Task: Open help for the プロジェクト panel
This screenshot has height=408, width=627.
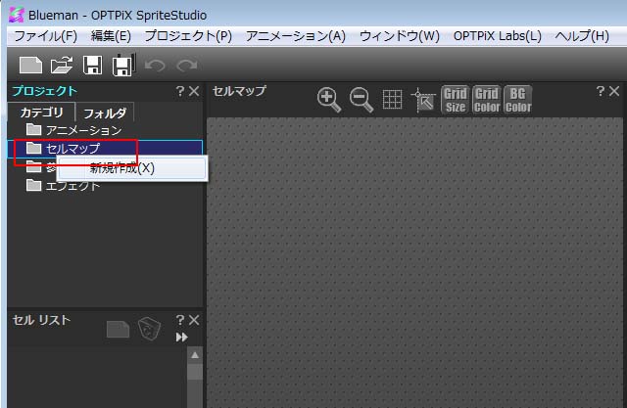Action: pyautogui.click(x=180, y=91)
